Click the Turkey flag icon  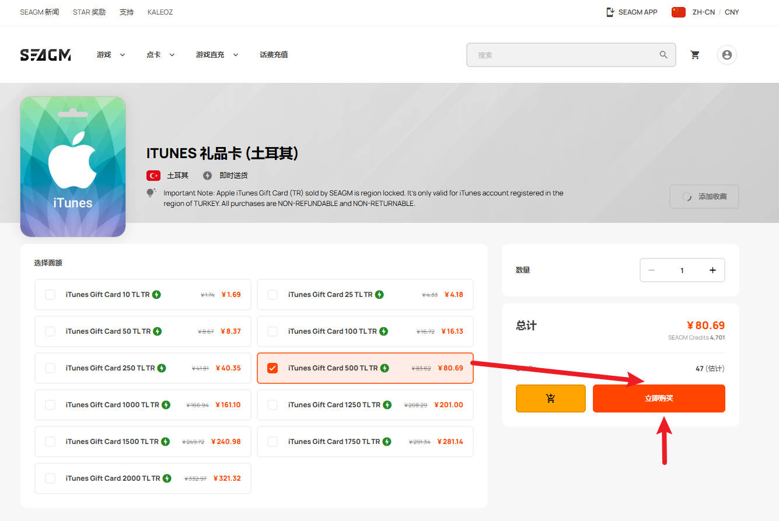click(153, 176)
